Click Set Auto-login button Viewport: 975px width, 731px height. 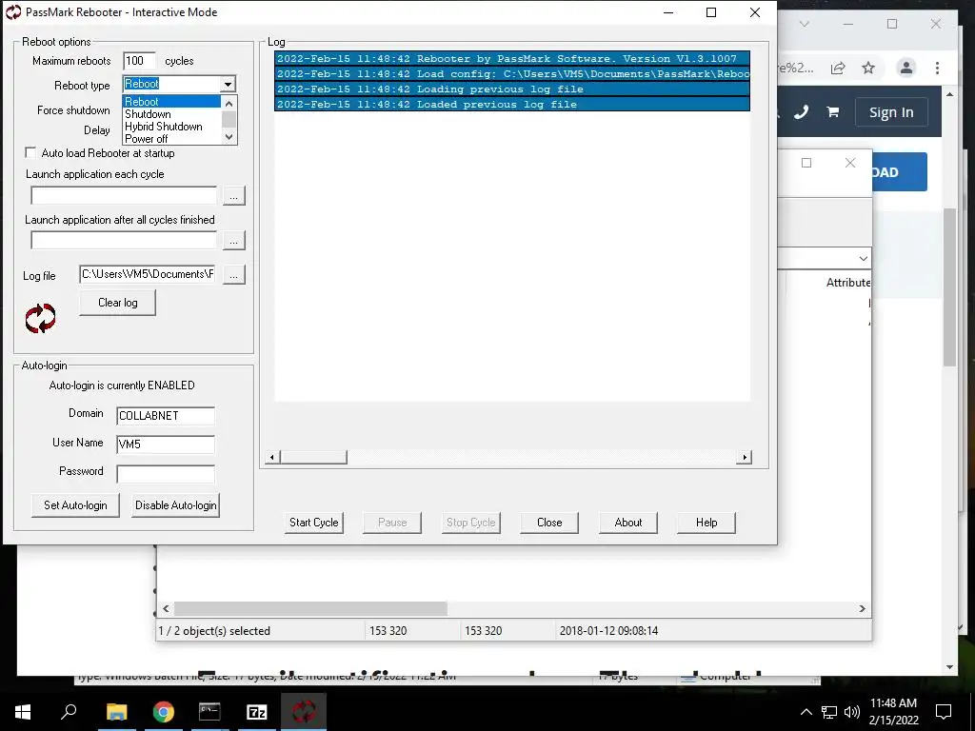pos(75,505)
